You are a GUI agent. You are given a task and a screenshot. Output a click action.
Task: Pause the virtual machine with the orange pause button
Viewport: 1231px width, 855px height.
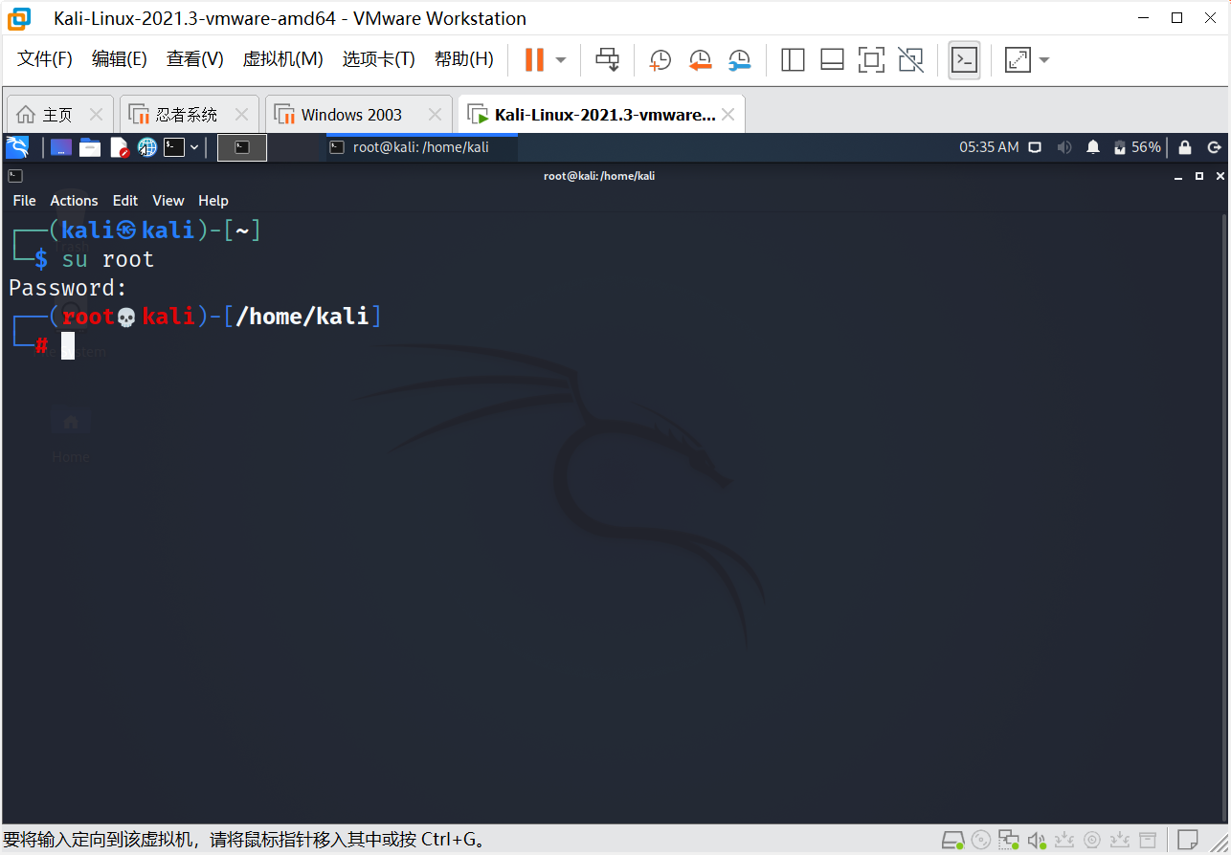pos(534,59)
